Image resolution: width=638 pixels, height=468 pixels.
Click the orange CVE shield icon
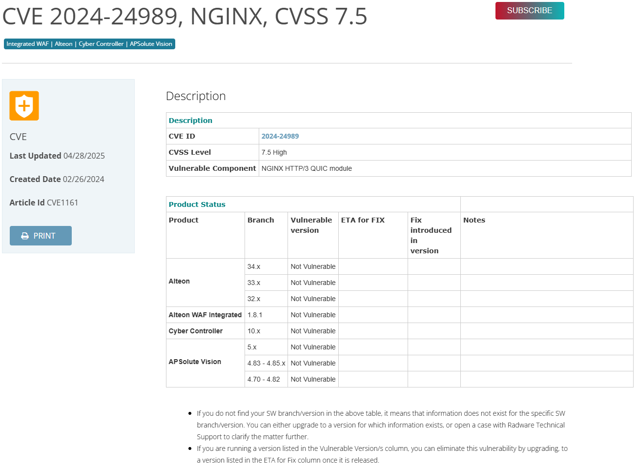24,106
